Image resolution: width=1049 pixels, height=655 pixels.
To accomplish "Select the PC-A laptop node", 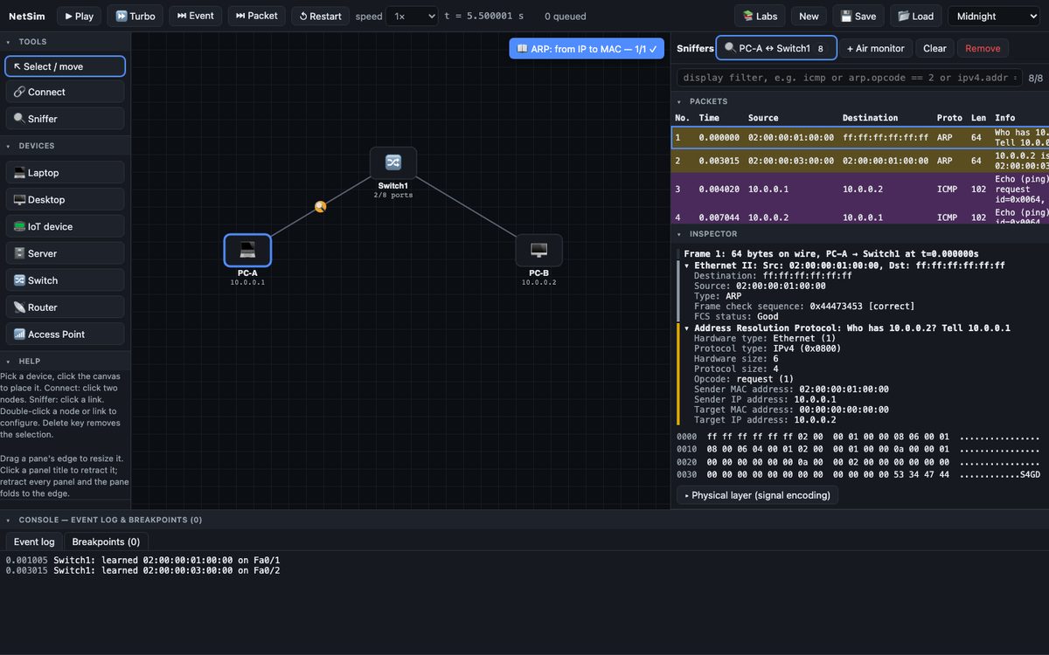I will [x=247, y=250].
